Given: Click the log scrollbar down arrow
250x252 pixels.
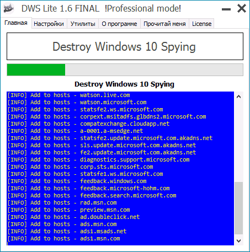Looking at the screenshot, I should [238, 240].
